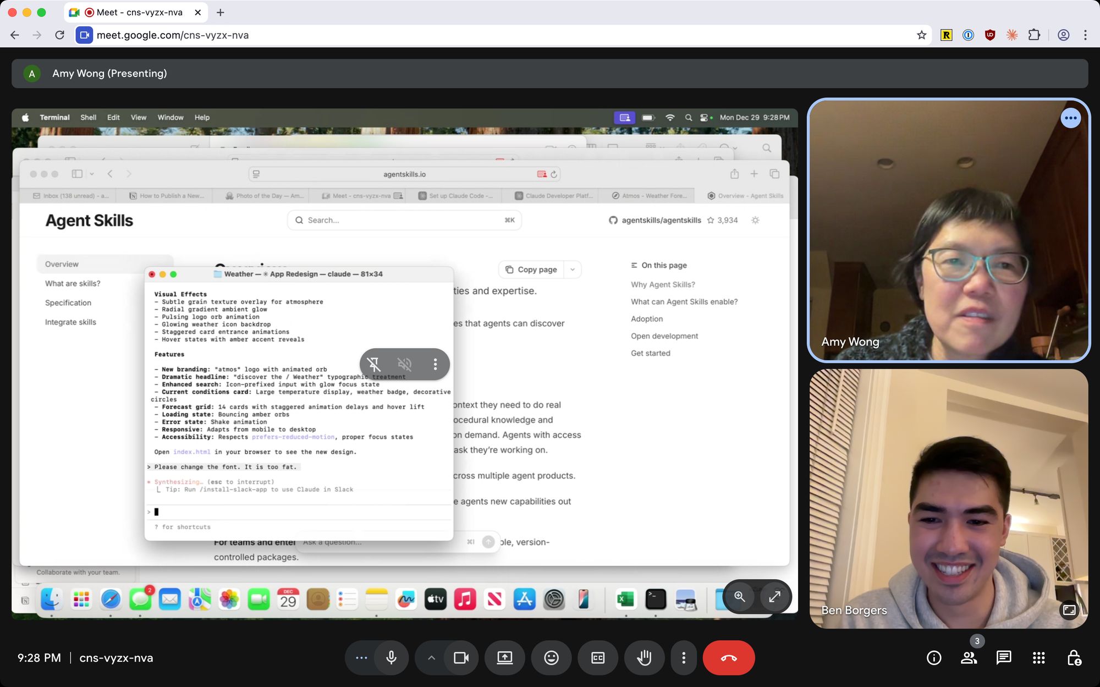Raise hand in the meeting
This screenshot has width=1100, height=687.
(x=644, y=658)
